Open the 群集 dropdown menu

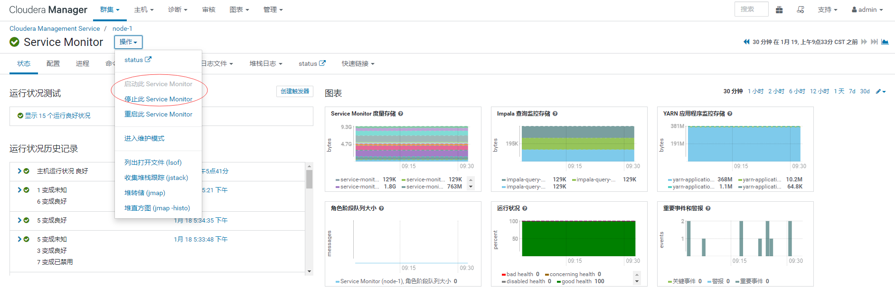(x=110, y=9)
